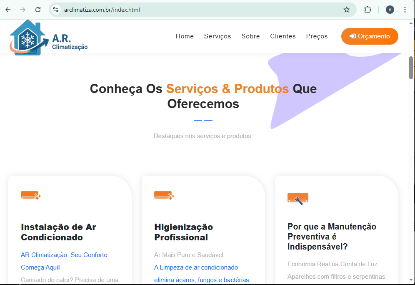Viewport: 415px width, 285px height.
Task: Open the Extensions puzzle icon
Action: click(x=367, y=10)
